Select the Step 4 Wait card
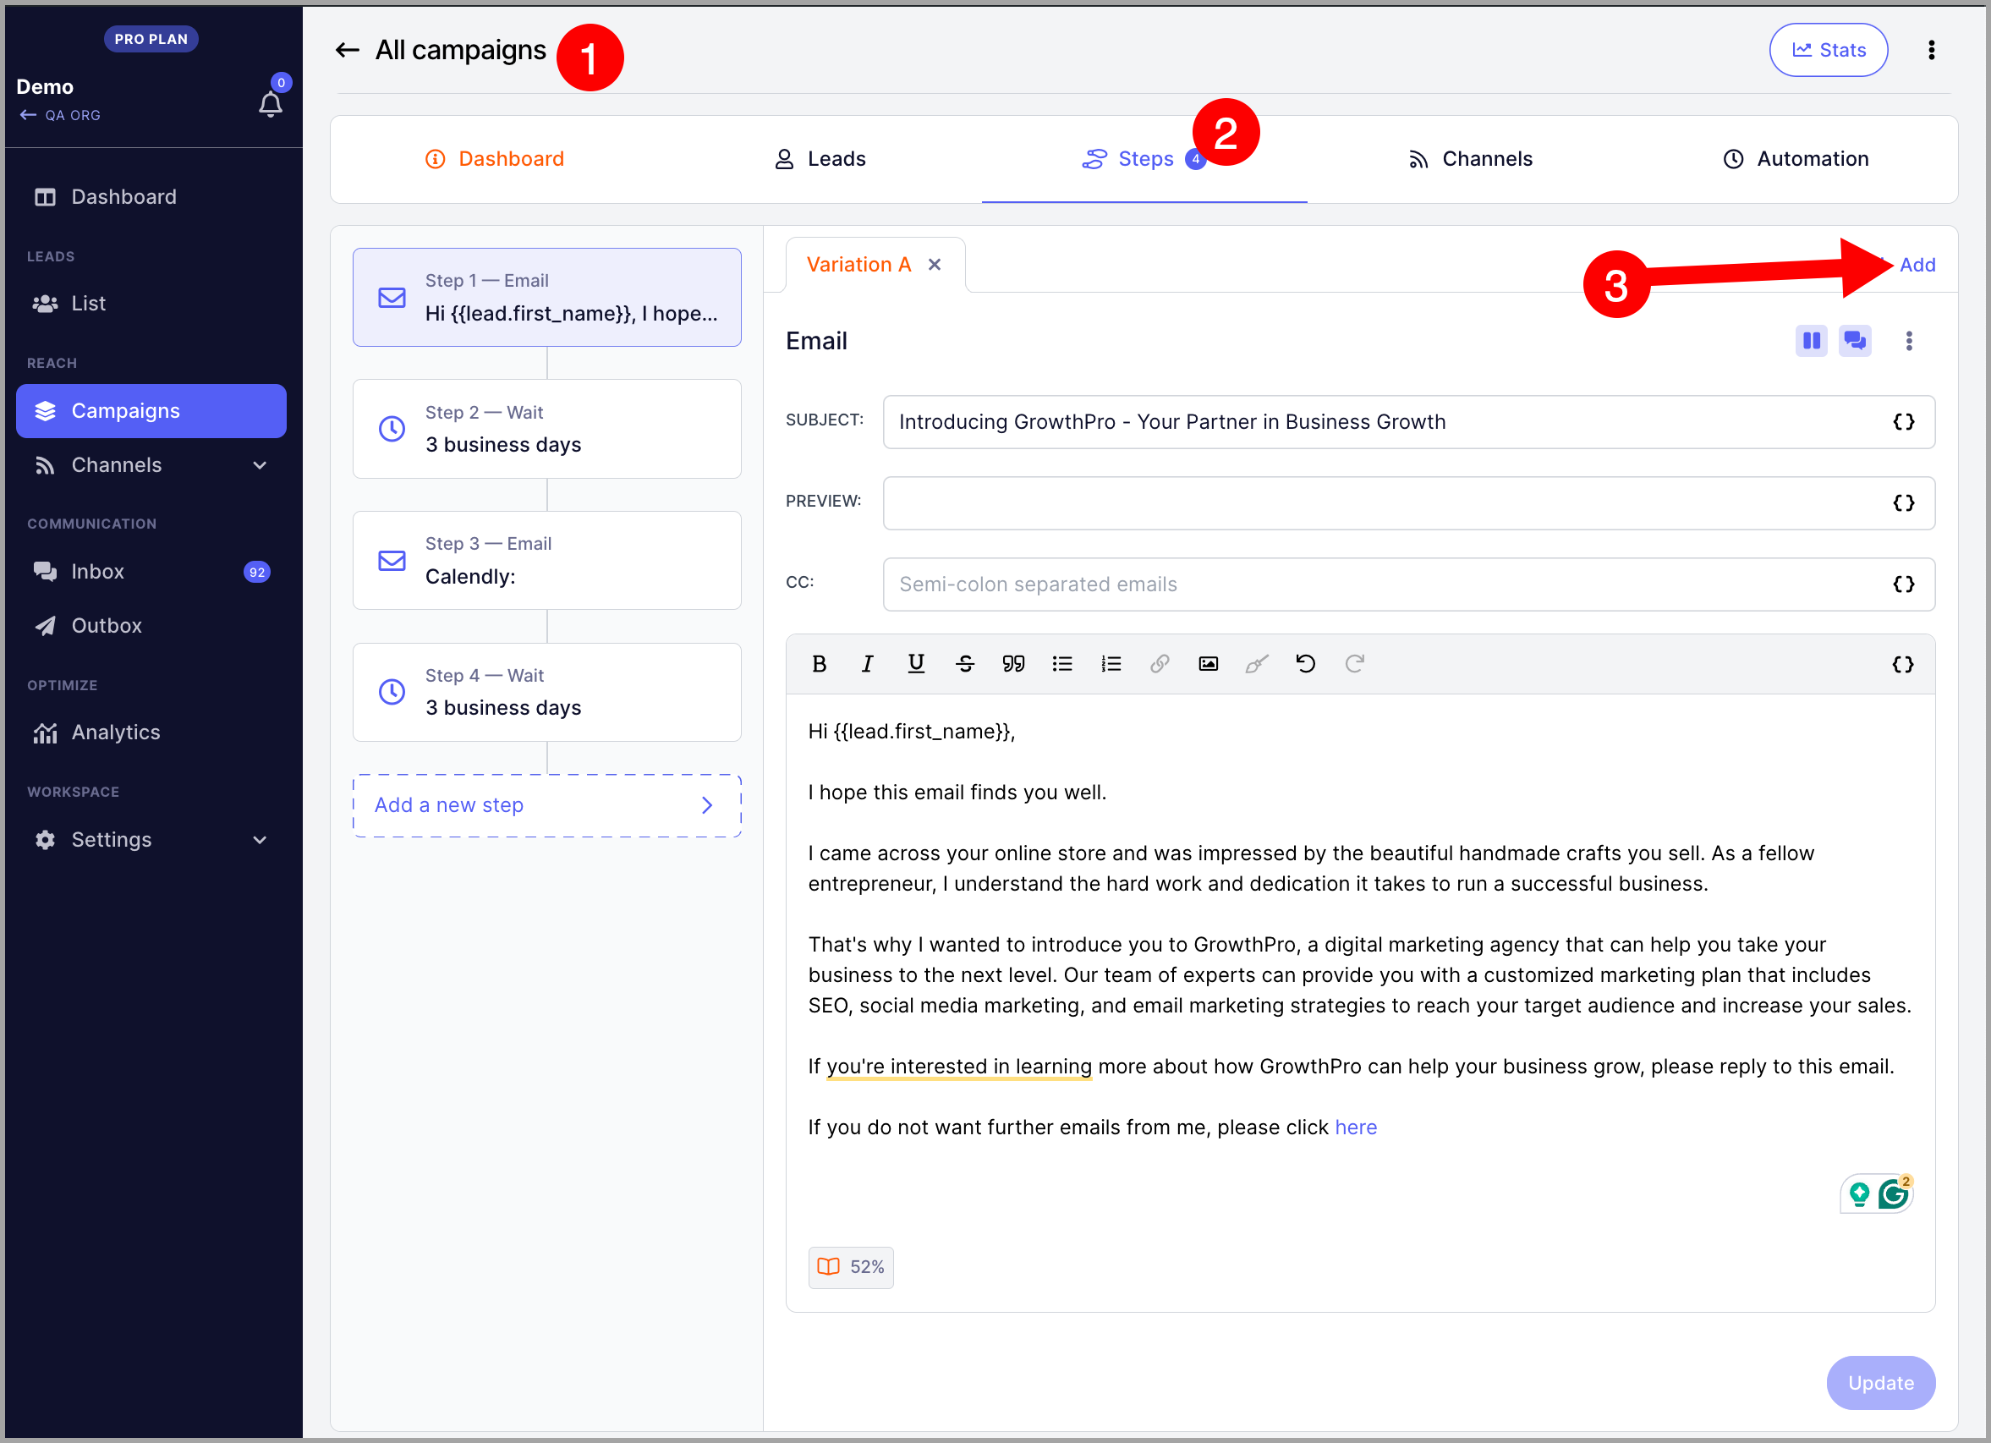Screen dimensions: 1991x1443 point(547,693)
